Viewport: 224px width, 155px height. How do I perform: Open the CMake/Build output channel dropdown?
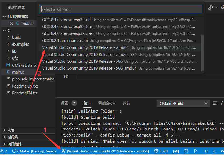tap(183, 103)
